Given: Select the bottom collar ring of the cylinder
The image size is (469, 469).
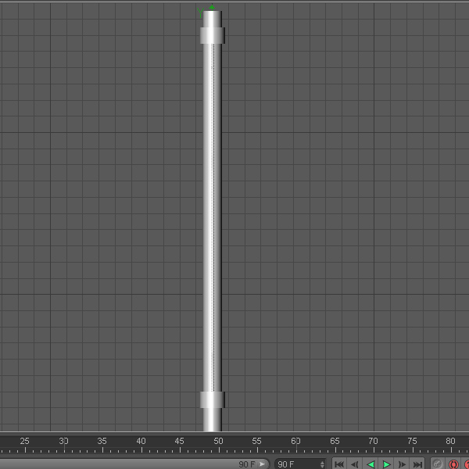Looking at the screenshot, I should click(x=213, y=399).
